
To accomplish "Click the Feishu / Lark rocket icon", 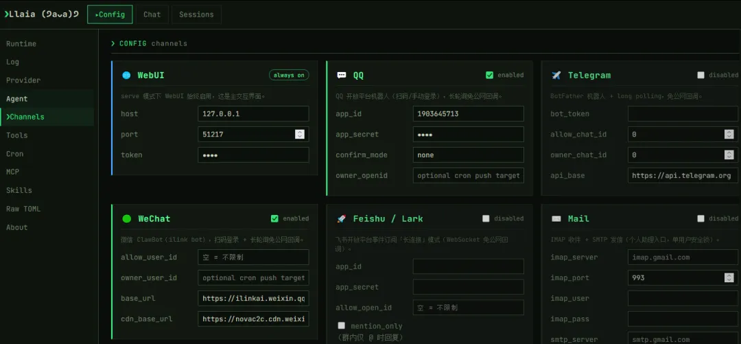I will pyautogui.click(x=341, y=218).
